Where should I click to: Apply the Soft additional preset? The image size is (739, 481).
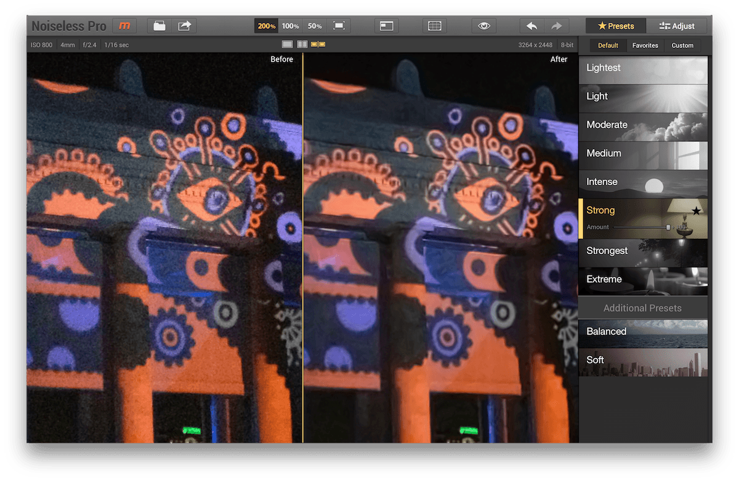643,361
